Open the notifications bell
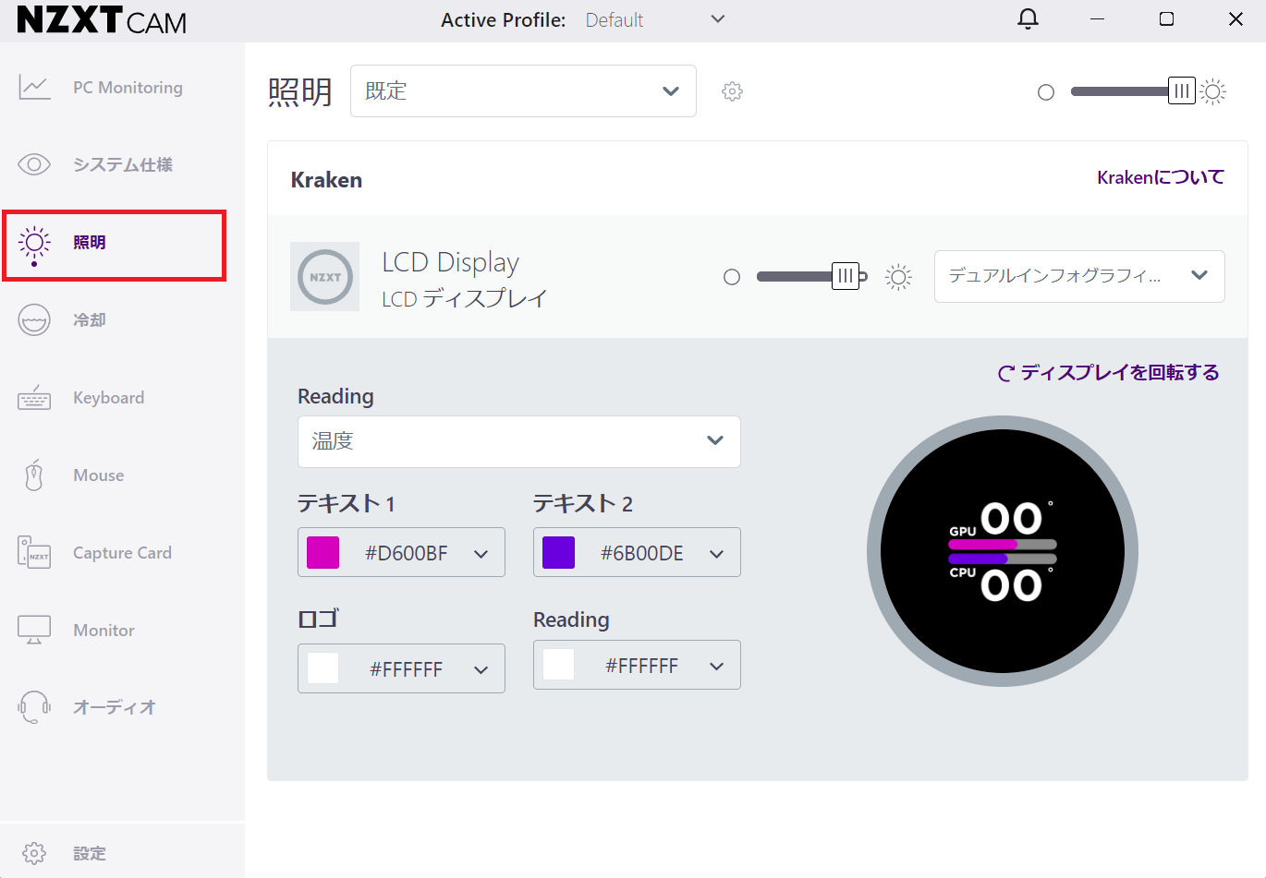This screenshot has width=1266, height=878. 1029,19
